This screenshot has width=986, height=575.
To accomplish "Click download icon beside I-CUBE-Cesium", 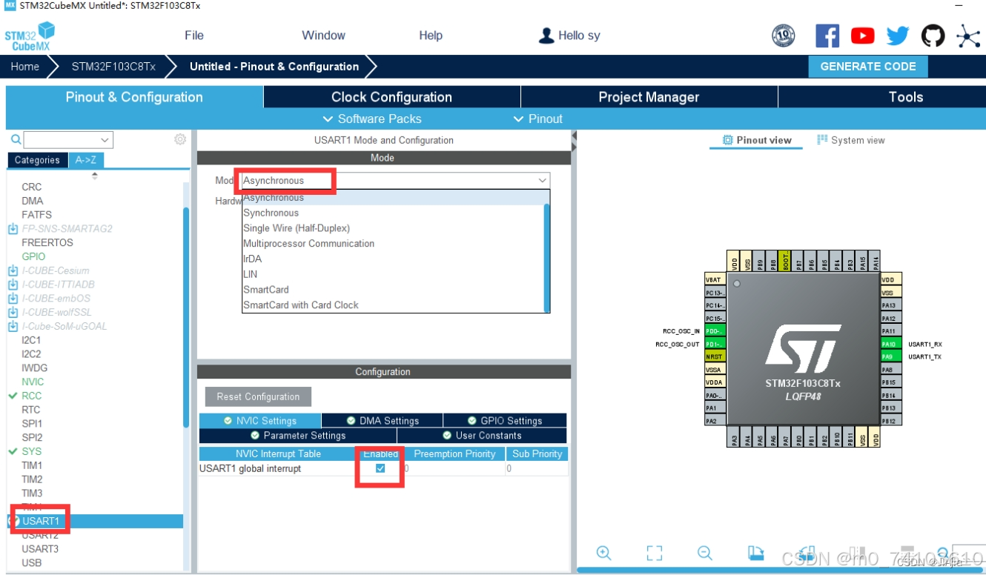I will click(x=13, y=270).
